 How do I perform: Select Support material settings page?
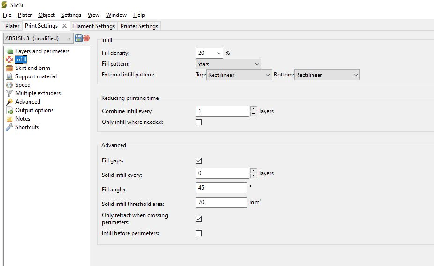click(x=36, y=76)
